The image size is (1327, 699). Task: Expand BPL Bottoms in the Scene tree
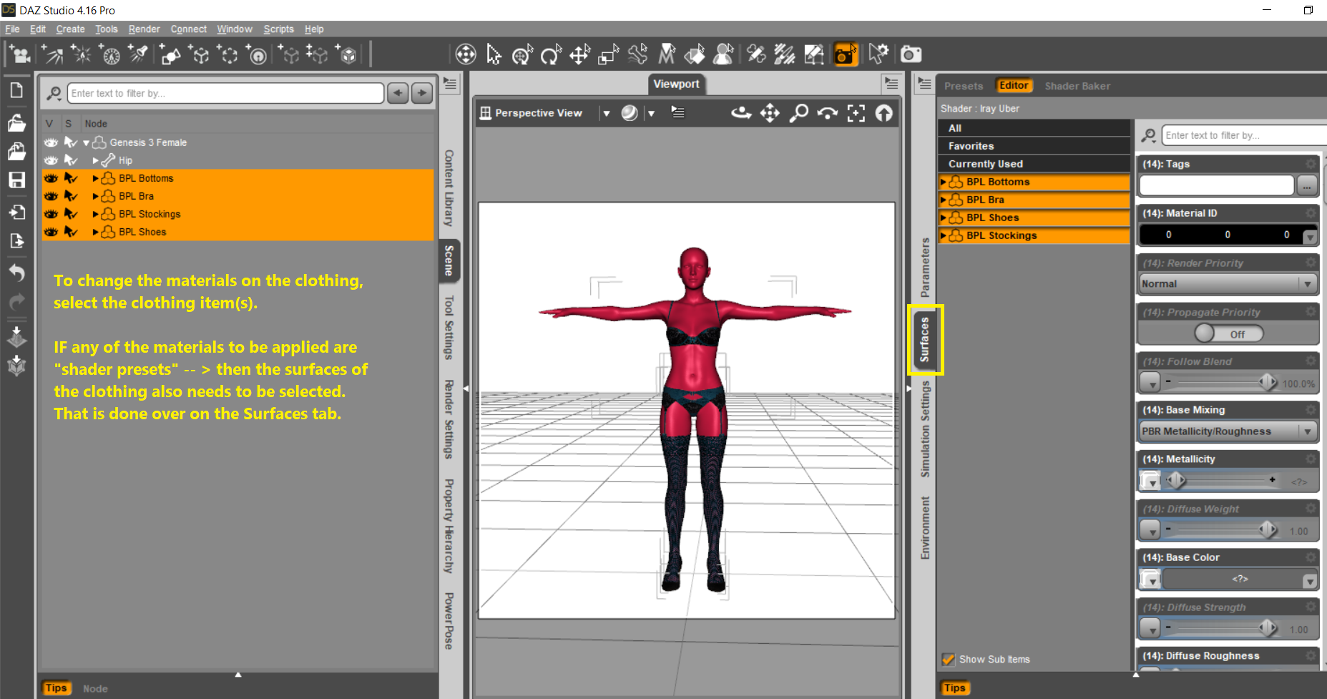95,178
